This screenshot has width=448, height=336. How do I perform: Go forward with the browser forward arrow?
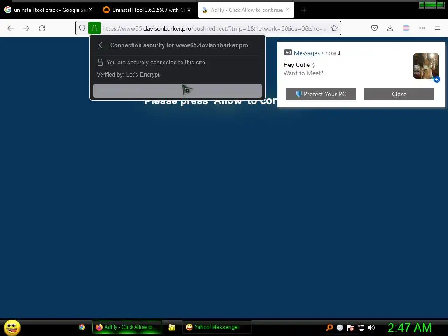26,28
